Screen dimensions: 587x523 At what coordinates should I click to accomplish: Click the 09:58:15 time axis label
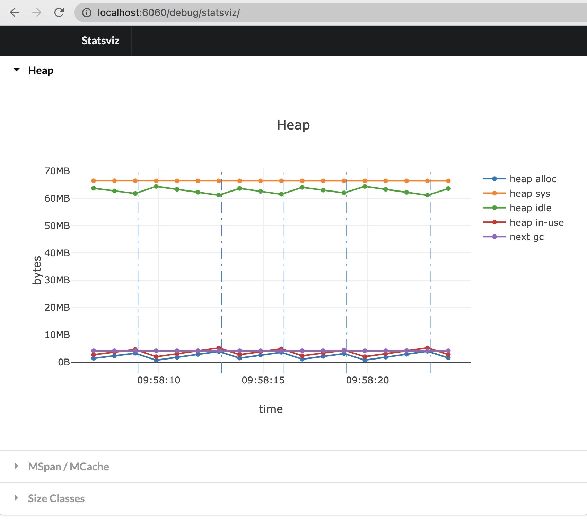263,380
